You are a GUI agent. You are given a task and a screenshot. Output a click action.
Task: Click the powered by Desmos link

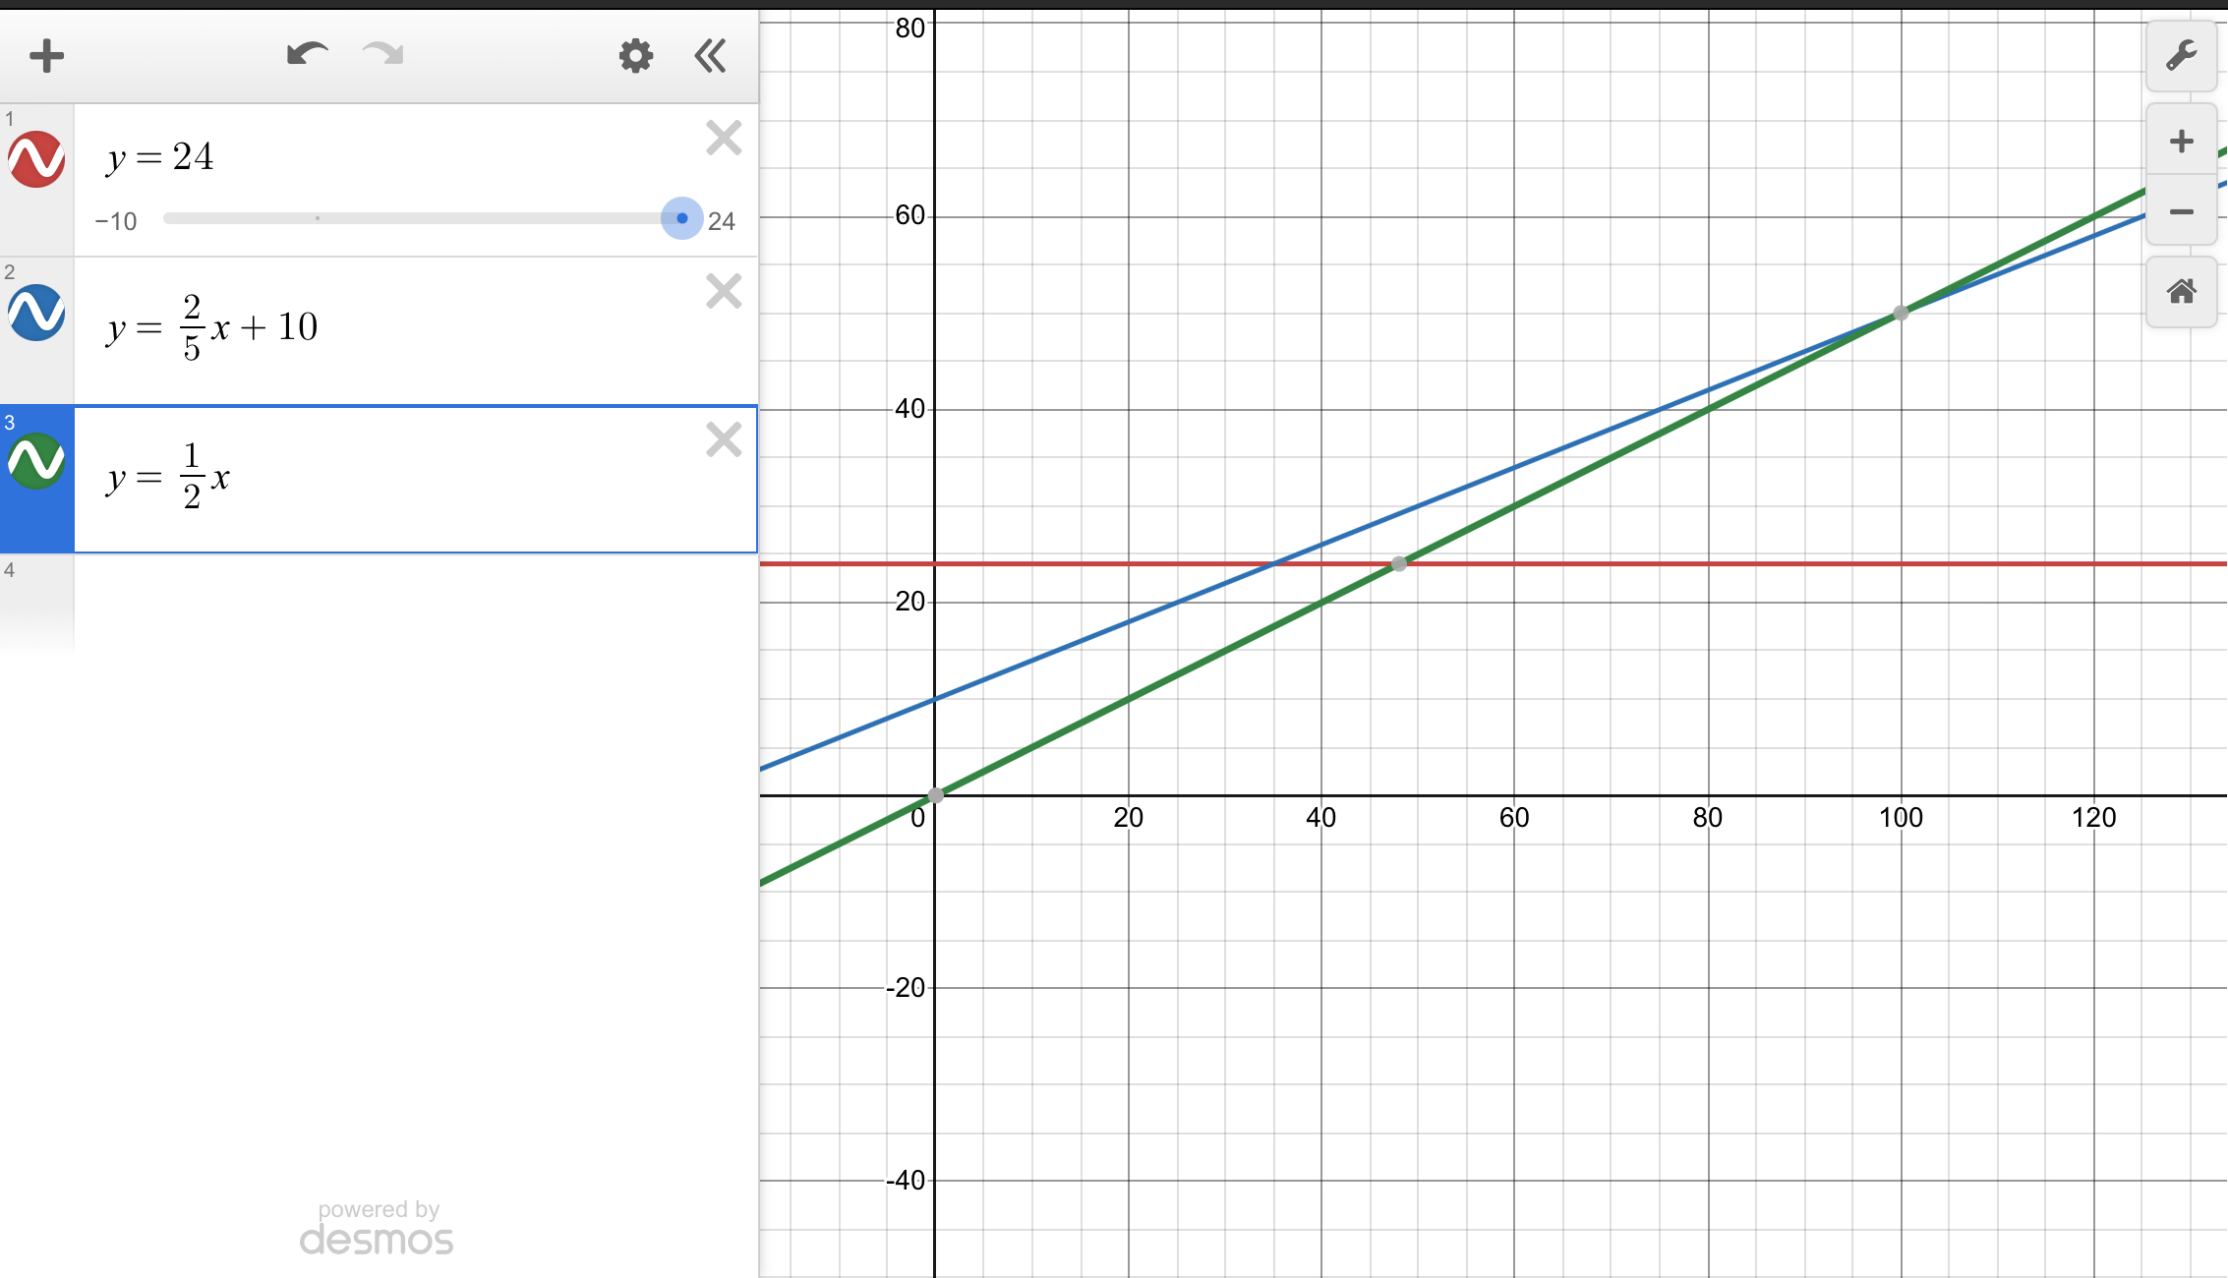(378, 1229)
